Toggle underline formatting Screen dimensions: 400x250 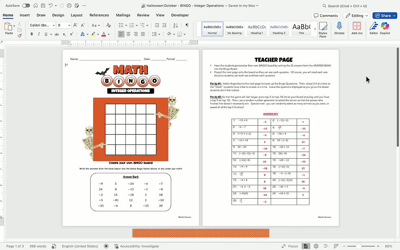coord(46,34)
